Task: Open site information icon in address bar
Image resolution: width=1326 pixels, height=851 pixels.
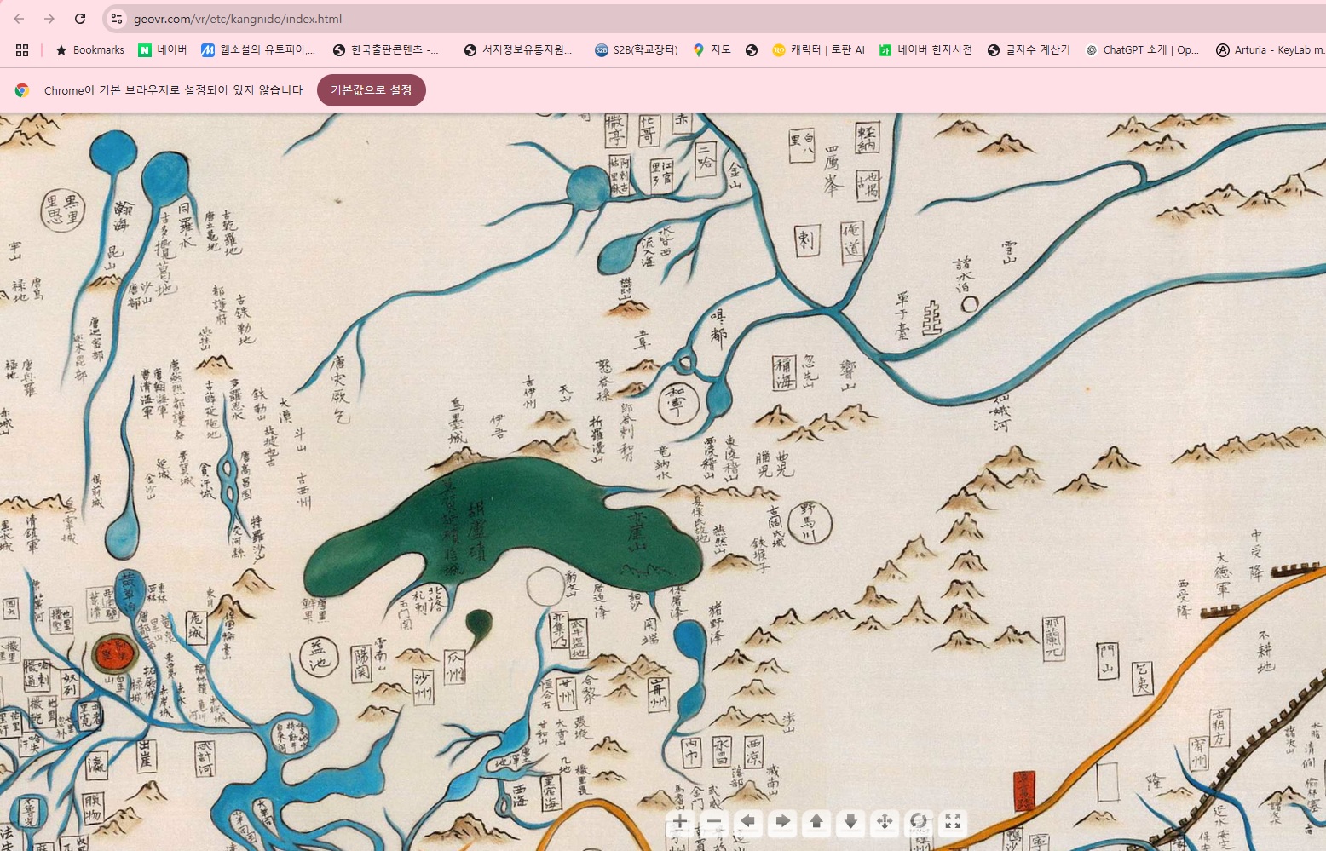Action: (117, 19)
